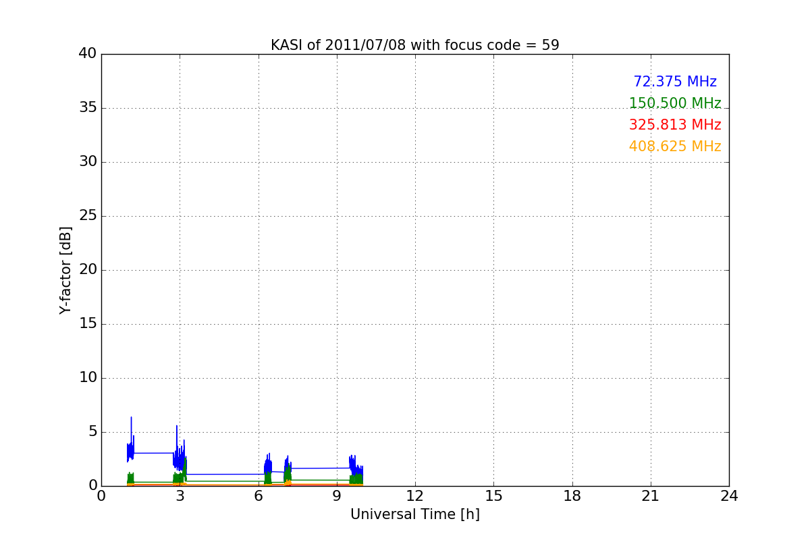This screenshot has width=810, height=540.
Task: Click the y-axis tick label 30
Action: pyautogui.click(x=88, y=162)
